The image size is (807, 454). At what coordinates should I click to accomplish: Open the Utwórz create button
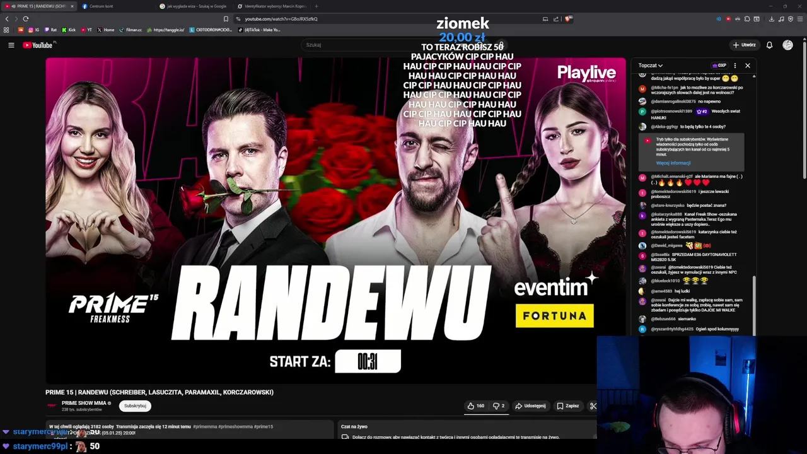744,45
